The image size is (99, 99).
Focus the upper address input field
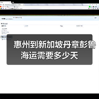(49, 7)
